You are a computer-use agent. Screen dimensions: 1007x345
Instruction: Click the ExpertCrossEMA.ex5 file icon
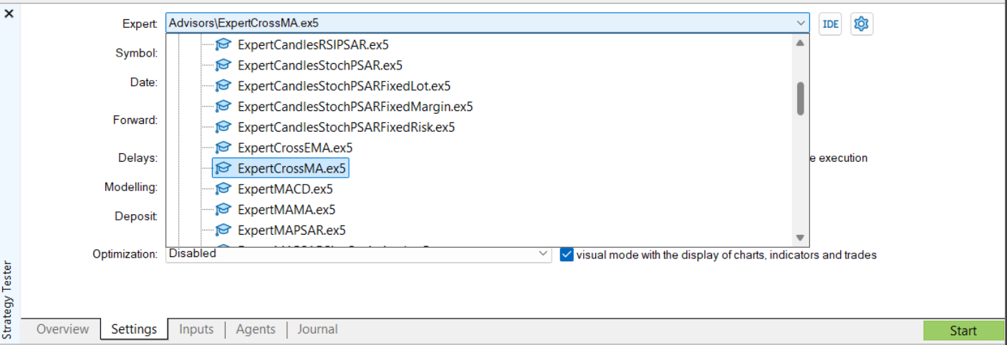(x=223, y=148)
